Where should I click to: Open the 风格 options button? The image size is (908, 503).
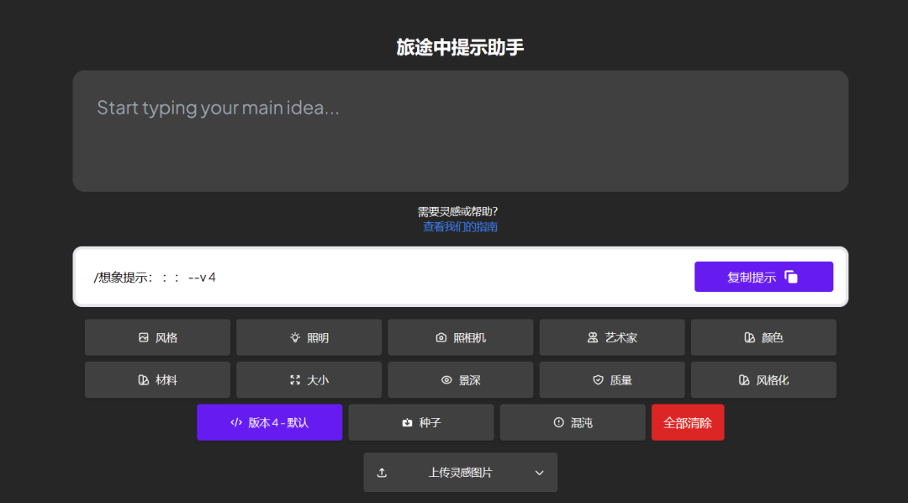coord(157,337)
